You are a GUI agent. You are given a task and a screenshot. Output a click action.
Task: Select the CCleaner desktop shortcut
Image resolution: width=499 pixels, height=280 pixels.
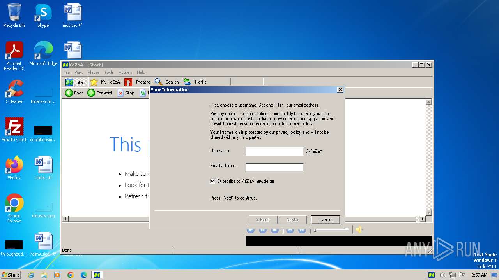(x=14, y=92)
